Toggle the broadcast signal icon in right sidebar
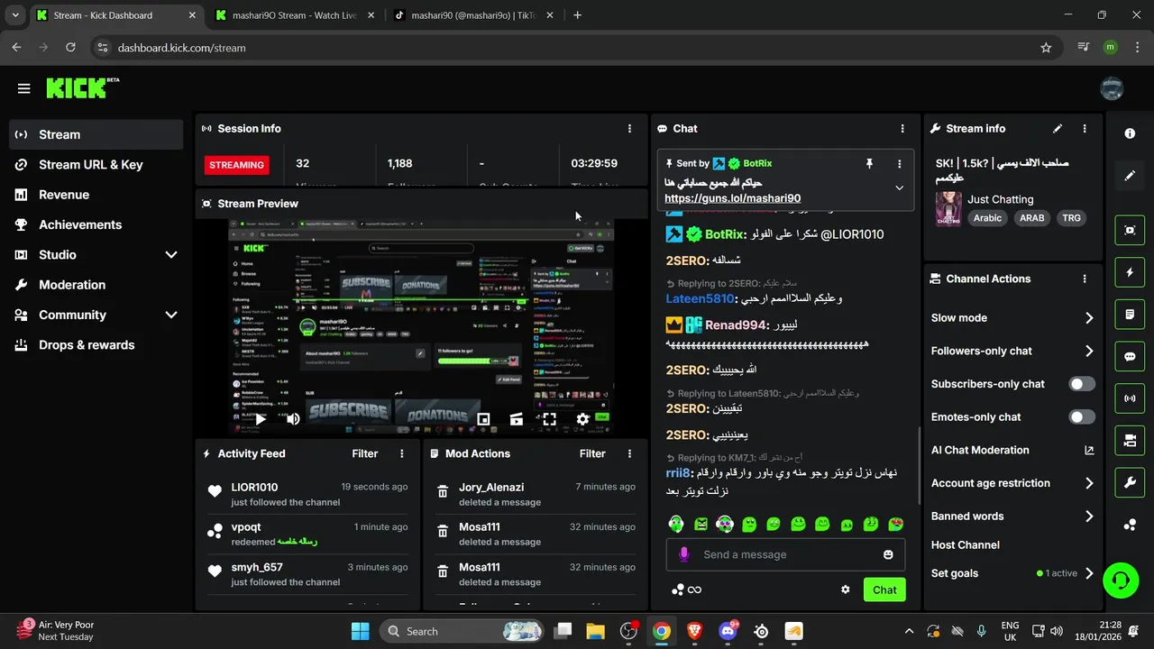 pos(1130,398)
